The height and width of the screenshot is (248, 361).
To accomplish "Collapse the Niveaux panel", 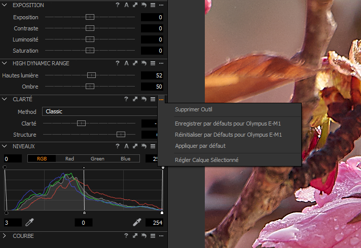I will [5, 146].
